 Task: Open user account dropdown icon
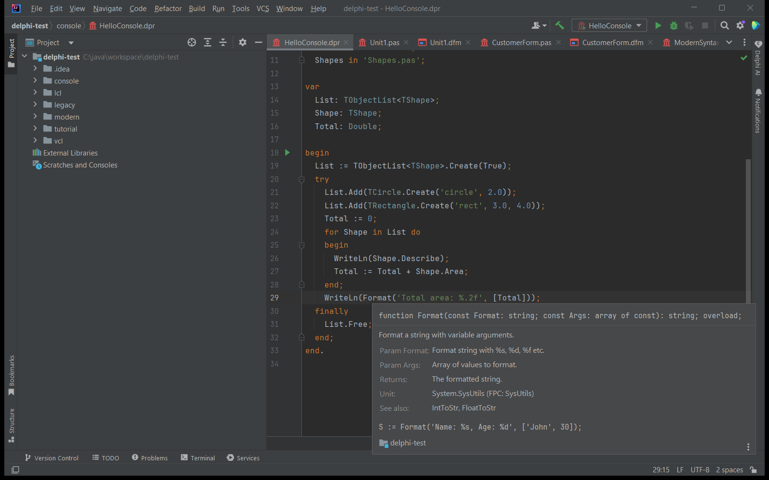click(x=539, y=25)
